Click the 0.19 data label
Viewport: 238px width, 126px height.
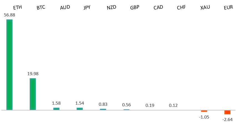point(150,105)
